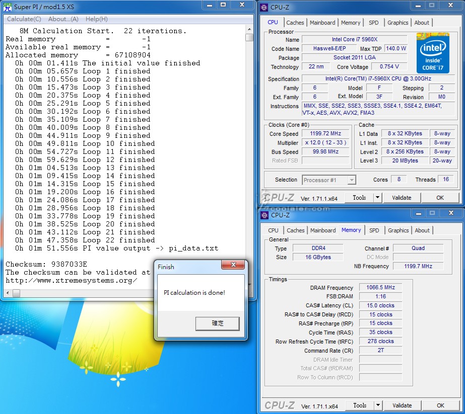The image size is (465, 414).
Task: Click Validate in bottom CPU-Z window
Action: (x=402, y=405)
